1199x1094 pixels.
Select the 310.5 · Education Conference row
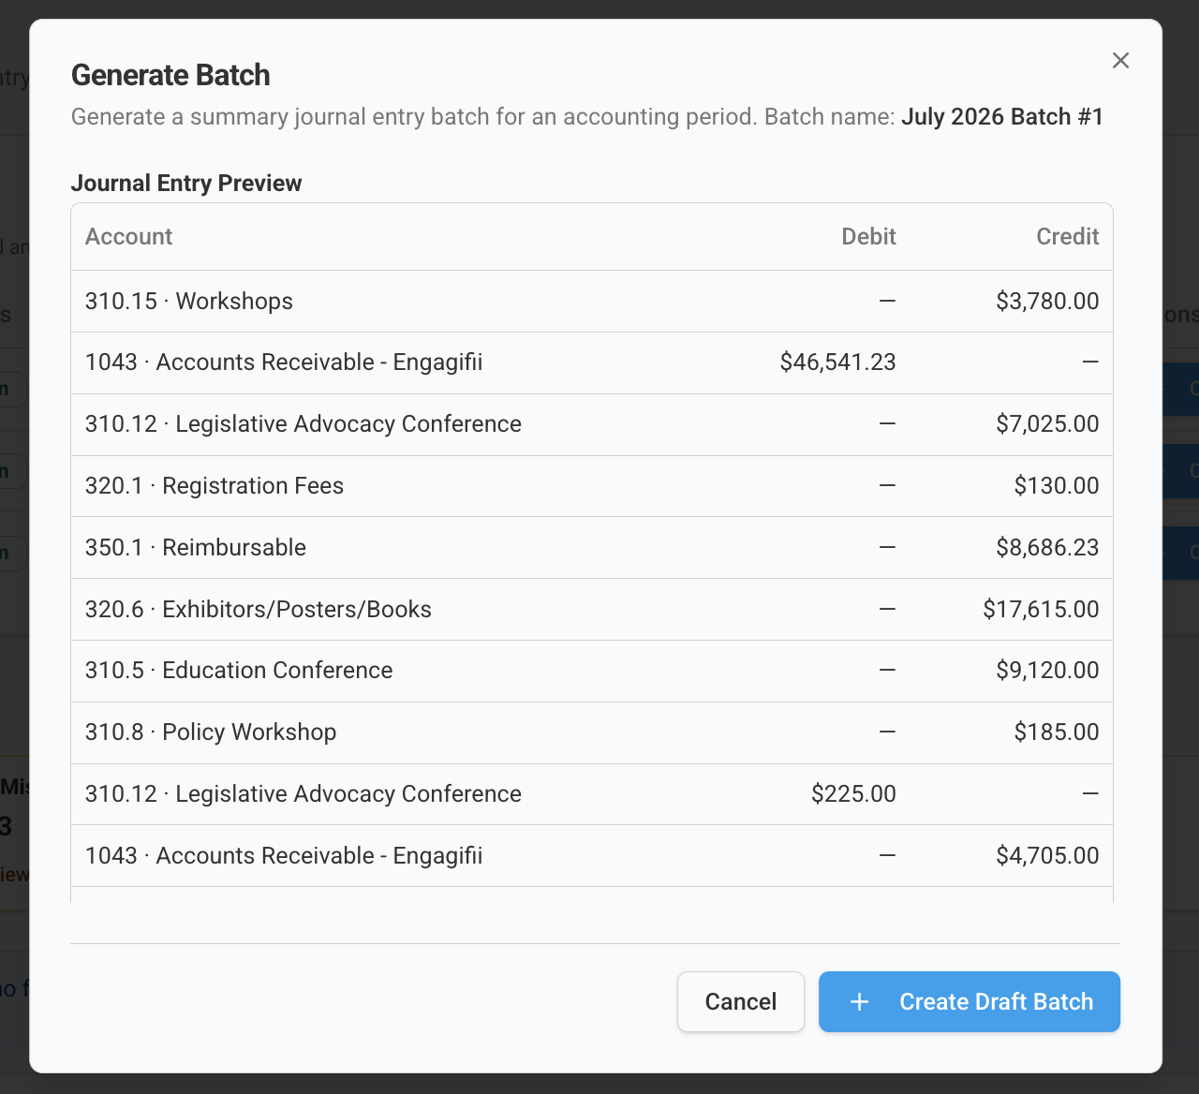[592, 671]
